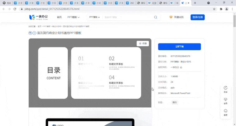Click the address bar URL
This screenshot has height=126, width=236.
click(52, 9)
